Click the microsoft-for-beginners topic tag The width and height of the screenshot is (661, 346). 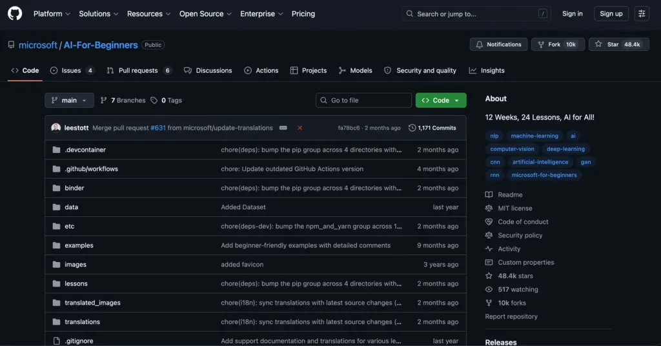click(544, 175)
